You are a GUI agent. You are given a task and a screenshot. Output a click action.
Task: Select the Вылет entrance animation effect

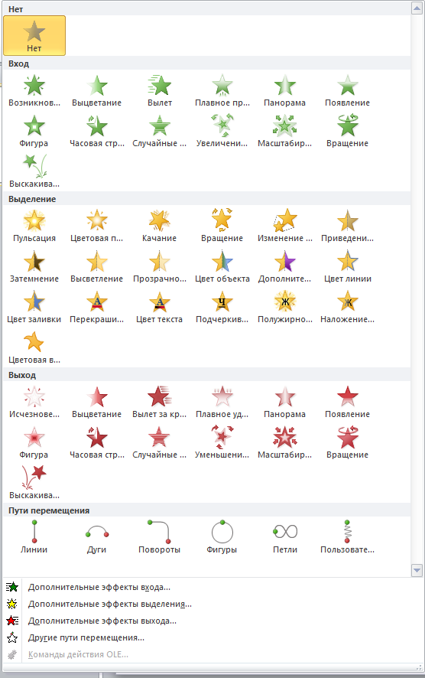click(x=159, y=91)
